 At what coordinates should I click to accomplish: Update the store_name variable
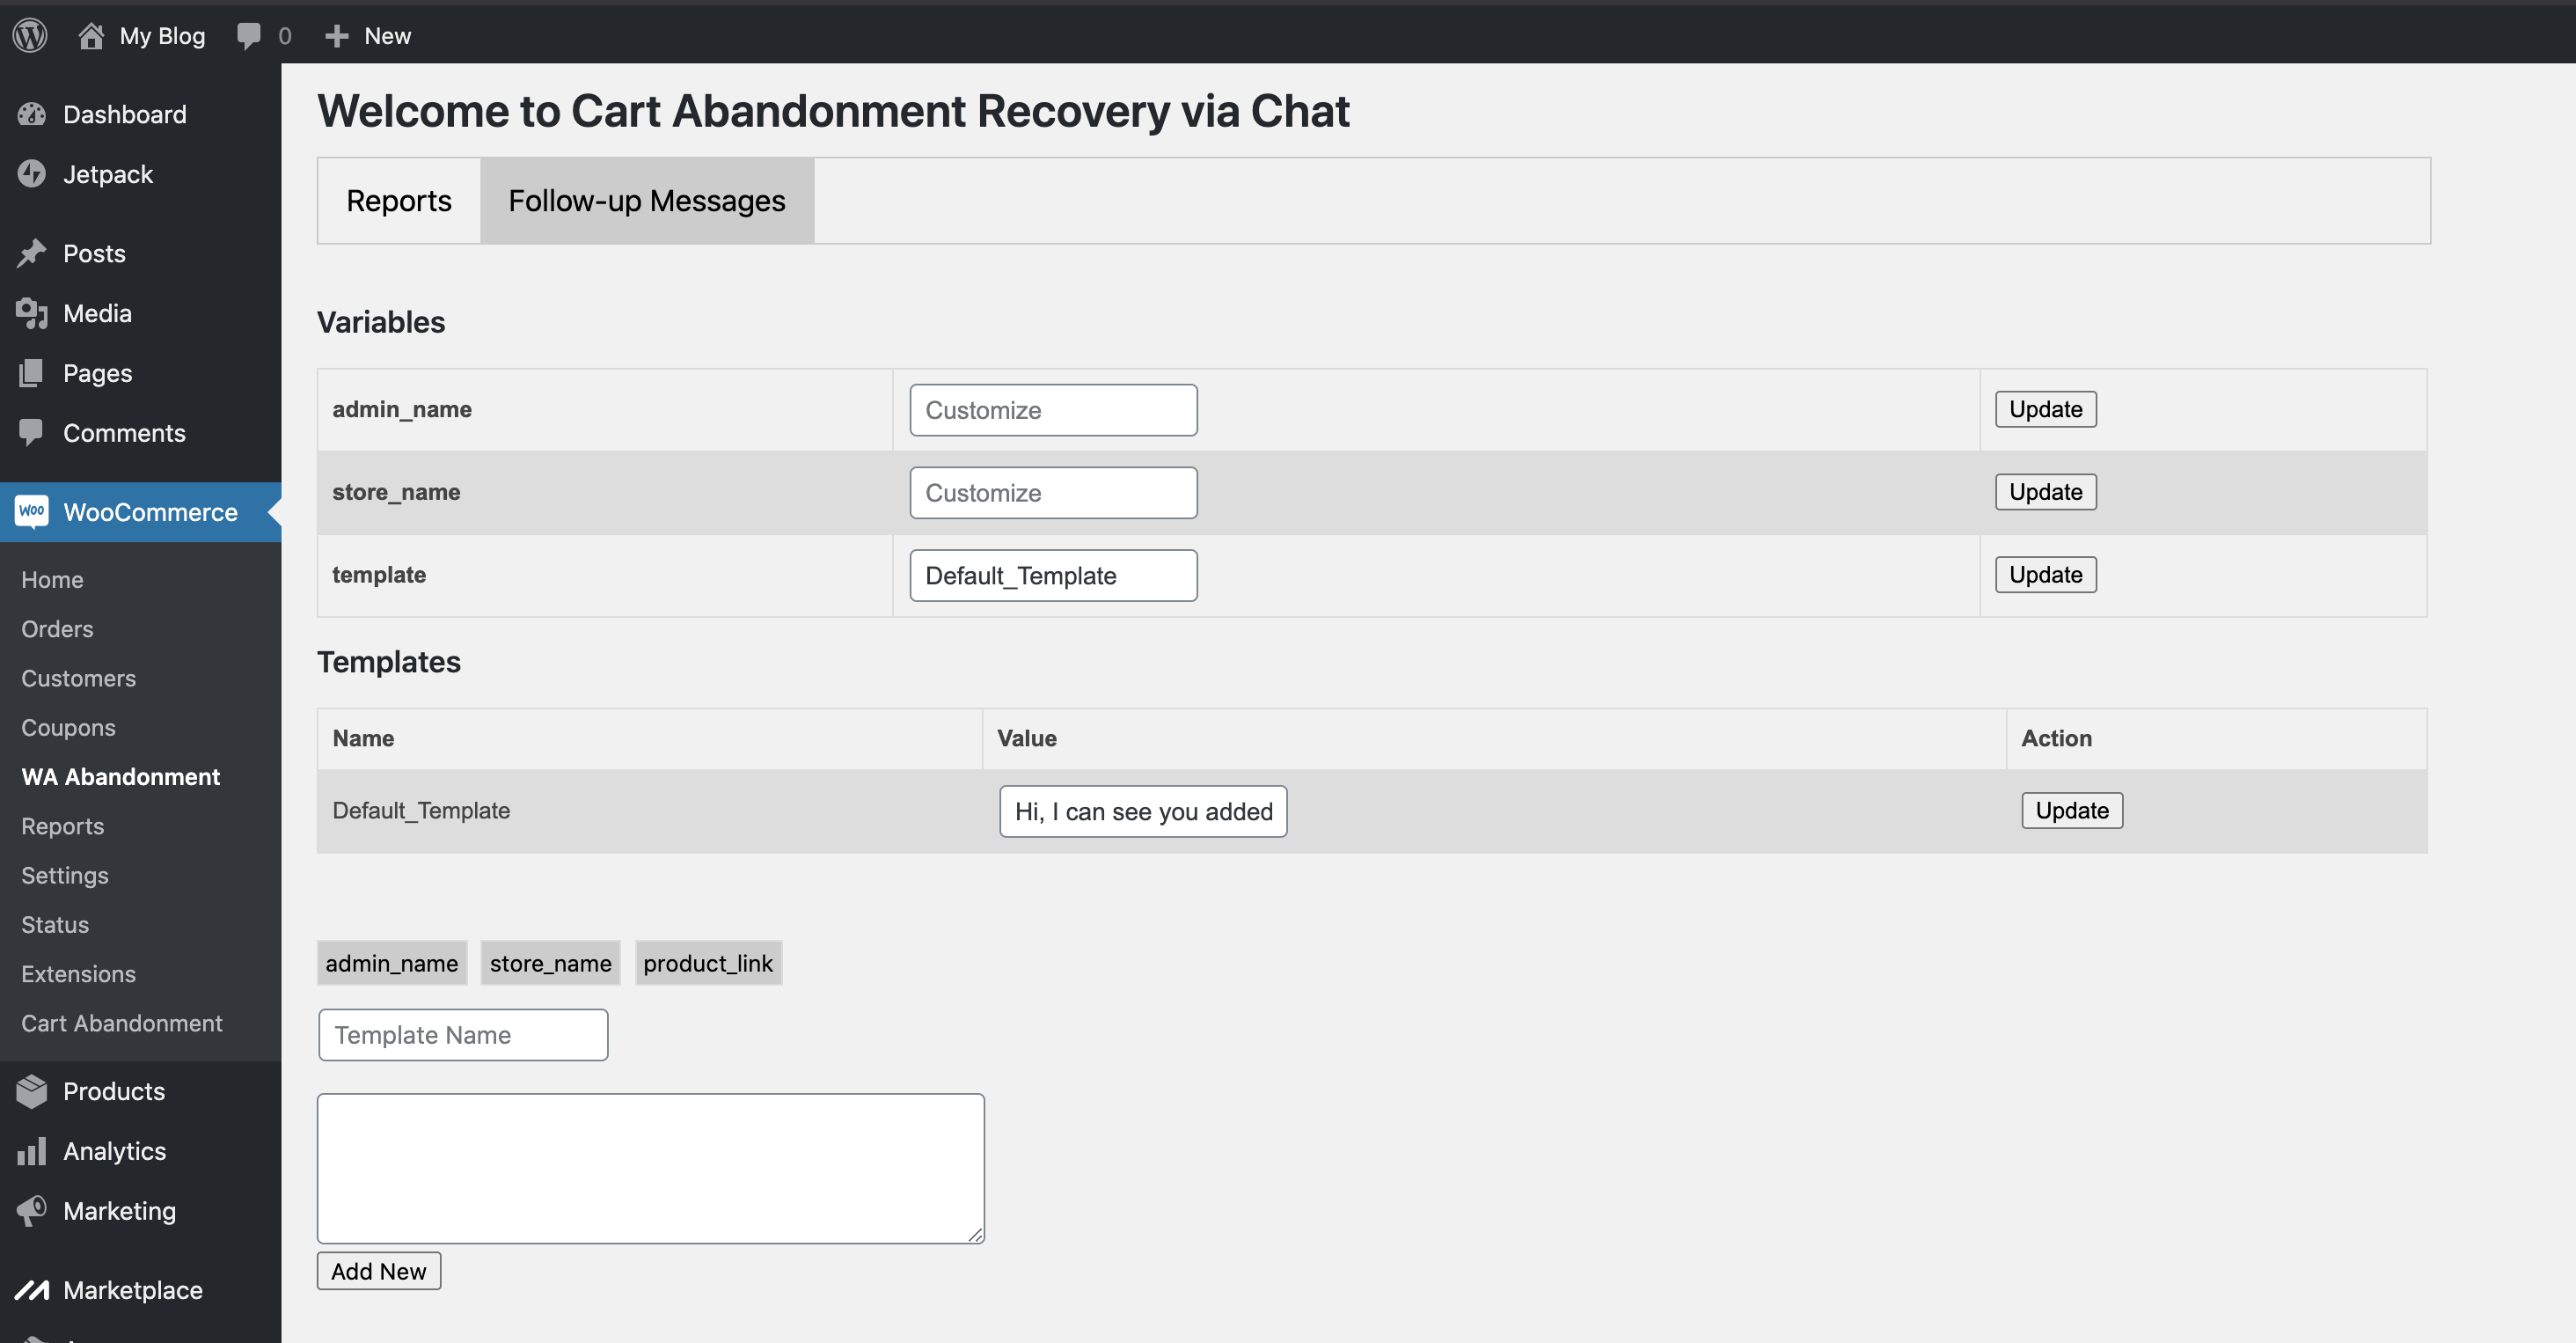coord(2045,492)
